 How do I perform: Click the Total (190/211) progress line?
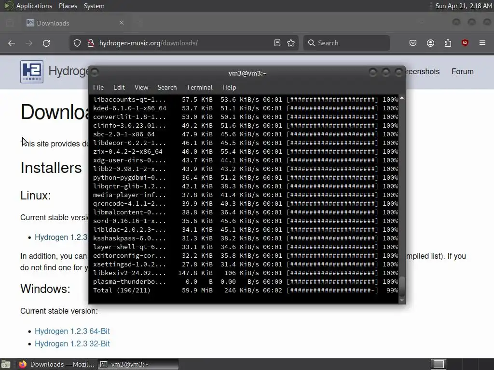coord(246,291)
